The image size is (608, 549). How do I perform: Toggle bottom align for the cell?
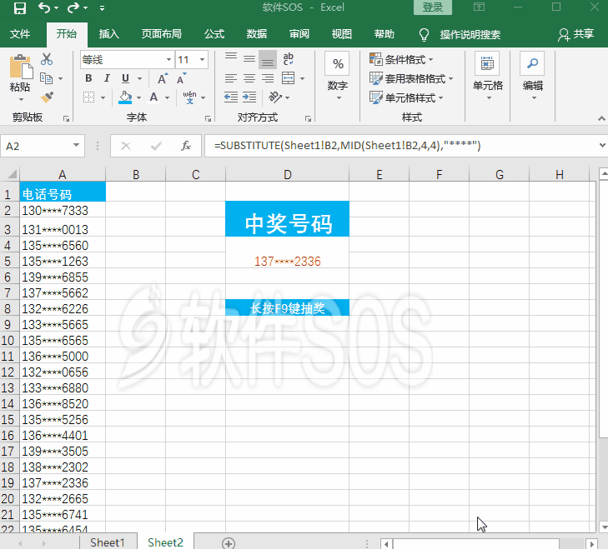(268, 59)
